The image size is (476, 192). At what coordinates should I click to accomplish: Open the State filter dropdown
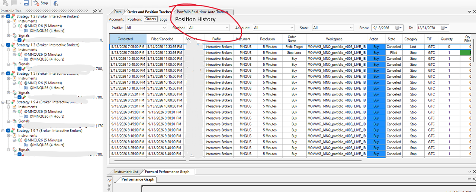pos(333,27)
